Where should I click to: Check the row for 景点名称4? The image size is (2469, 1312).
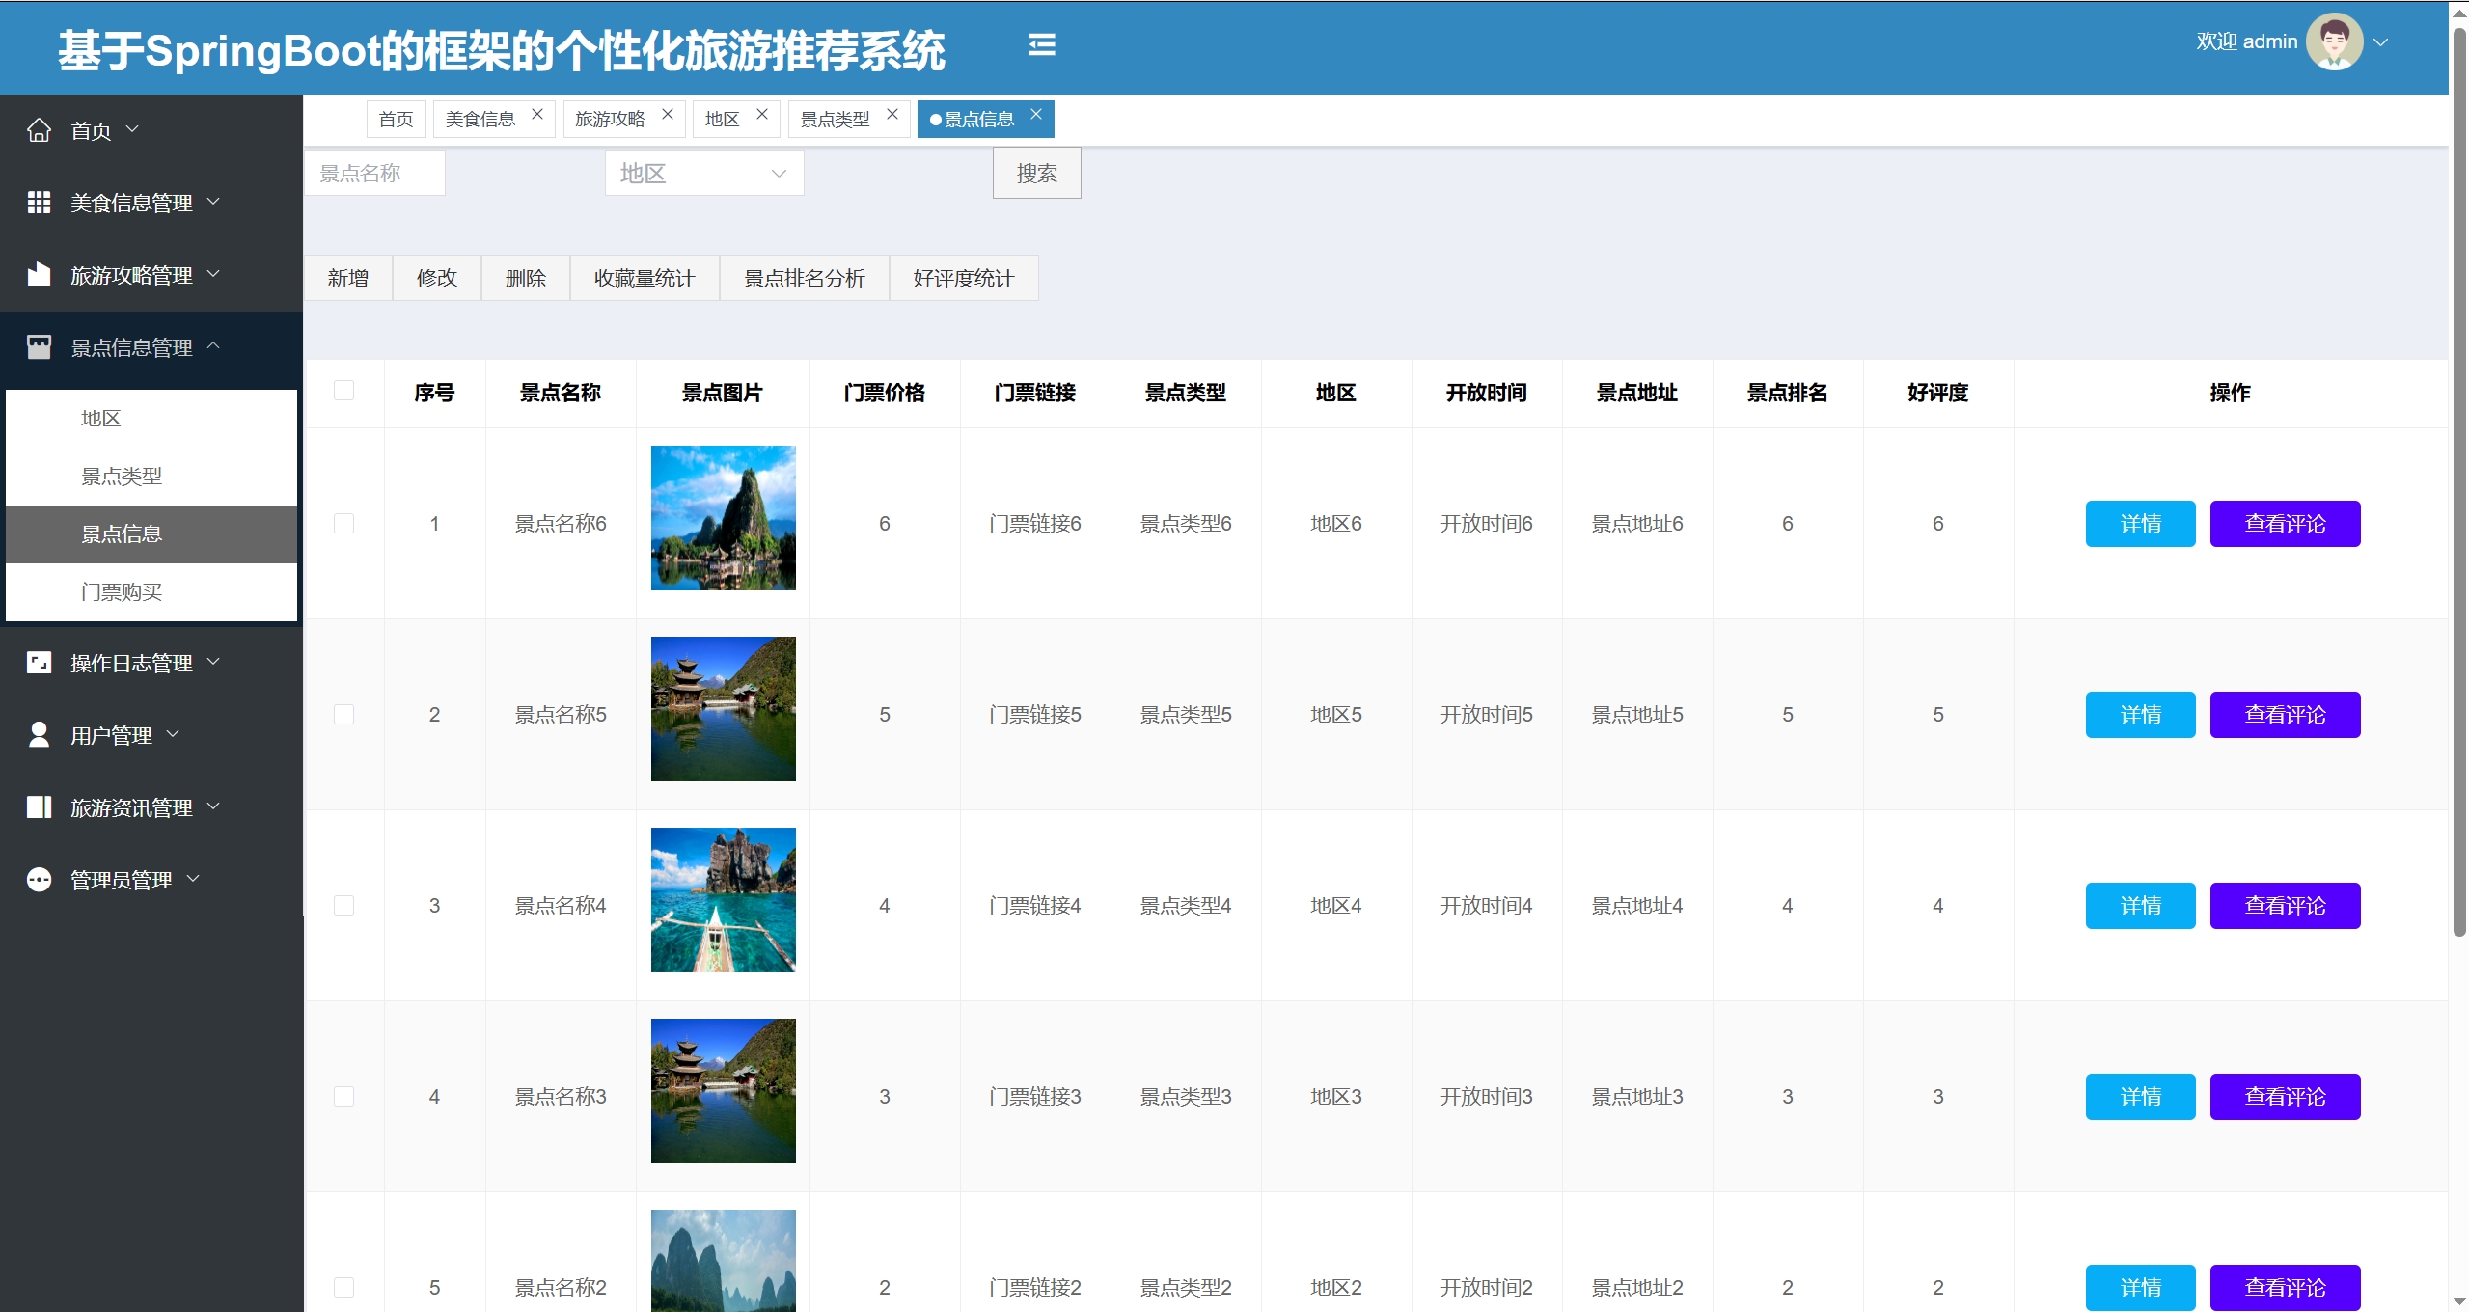point(343,906)
